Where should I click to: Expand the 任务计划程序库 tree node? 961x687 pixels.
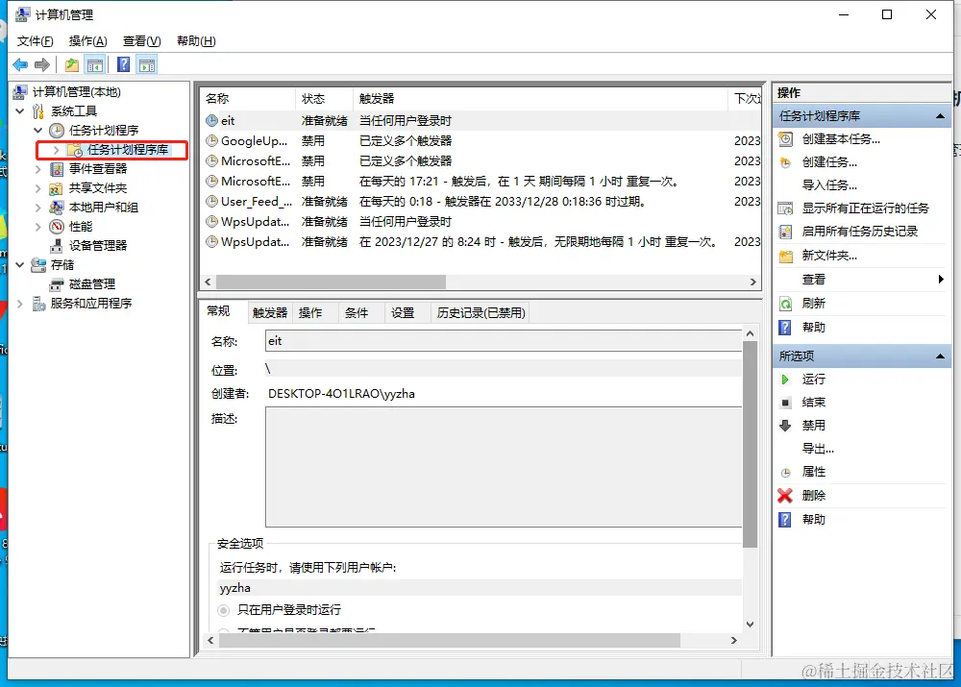(57, 150)
